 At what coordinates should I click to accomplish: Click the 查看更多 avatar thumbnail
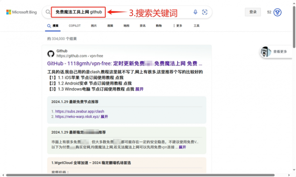tap(266, 52)
